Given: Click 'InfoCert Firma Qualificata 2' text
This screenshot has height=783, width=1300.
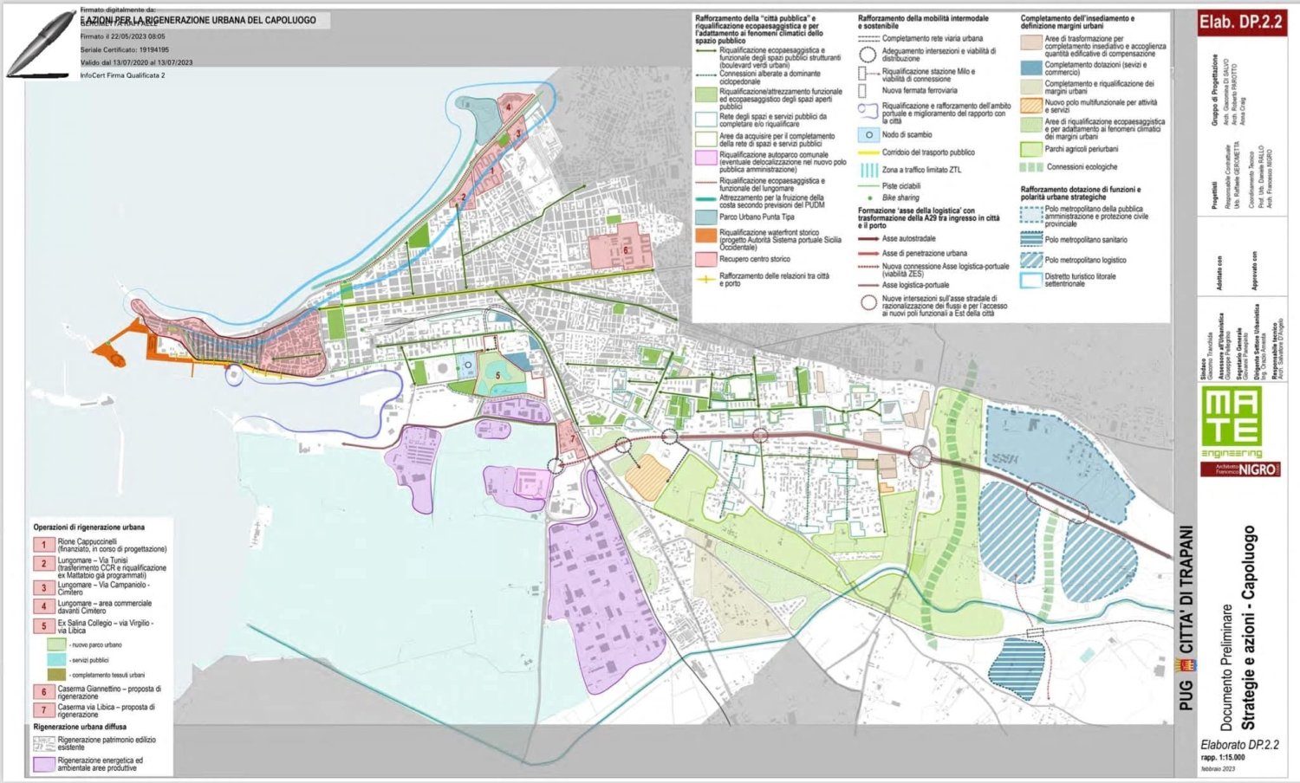Looking at the screenshot, I should click(122, 74).
